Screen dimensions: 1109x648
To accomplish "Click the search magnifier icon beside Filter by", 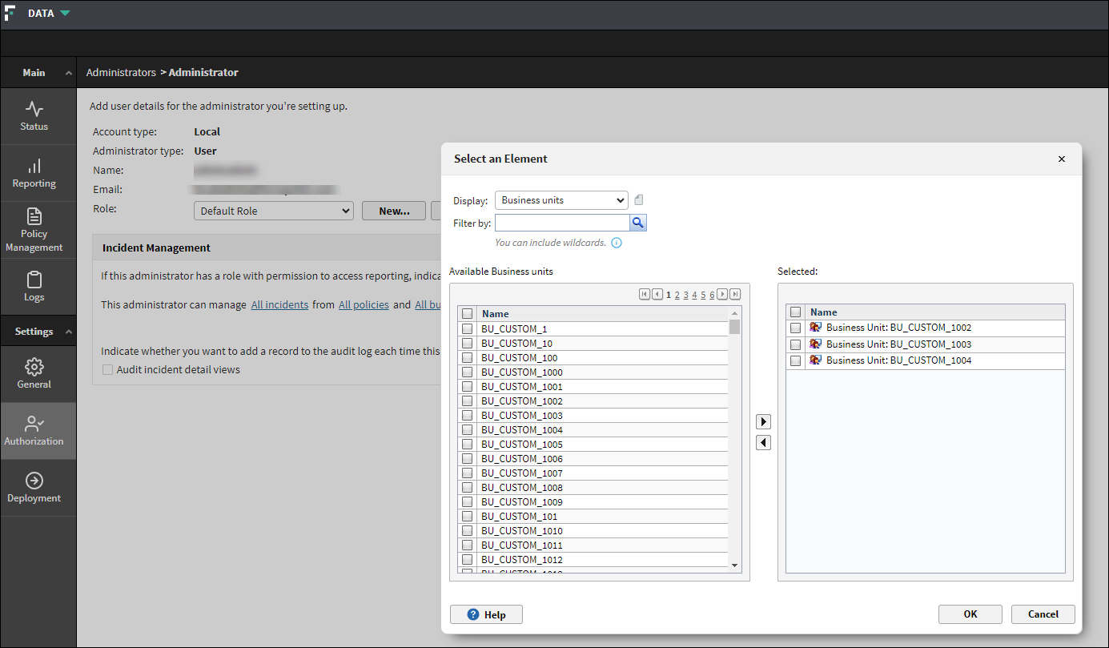I will tap(638, 223).
